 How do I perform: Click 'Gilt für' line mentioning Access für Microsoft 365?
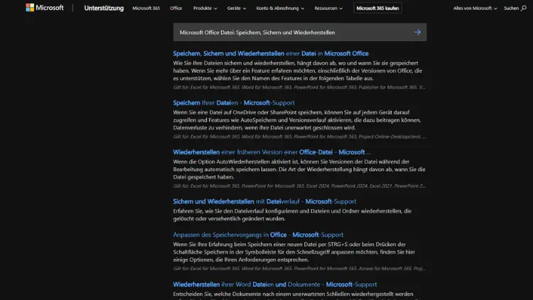(x=299, y=269)
